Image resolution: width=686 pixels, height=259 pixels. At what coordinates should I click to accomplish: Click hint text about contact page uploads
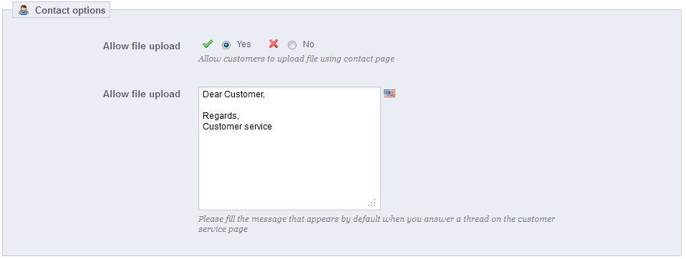coord(296,59)
